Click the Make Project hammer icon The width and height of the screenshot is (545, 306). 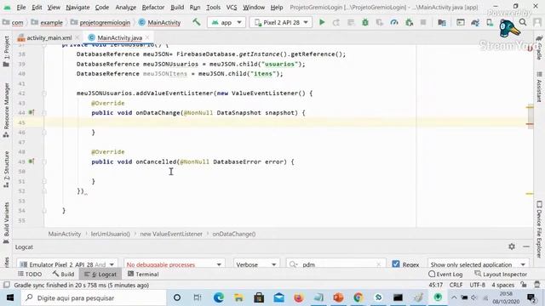(x=197, y=22)
